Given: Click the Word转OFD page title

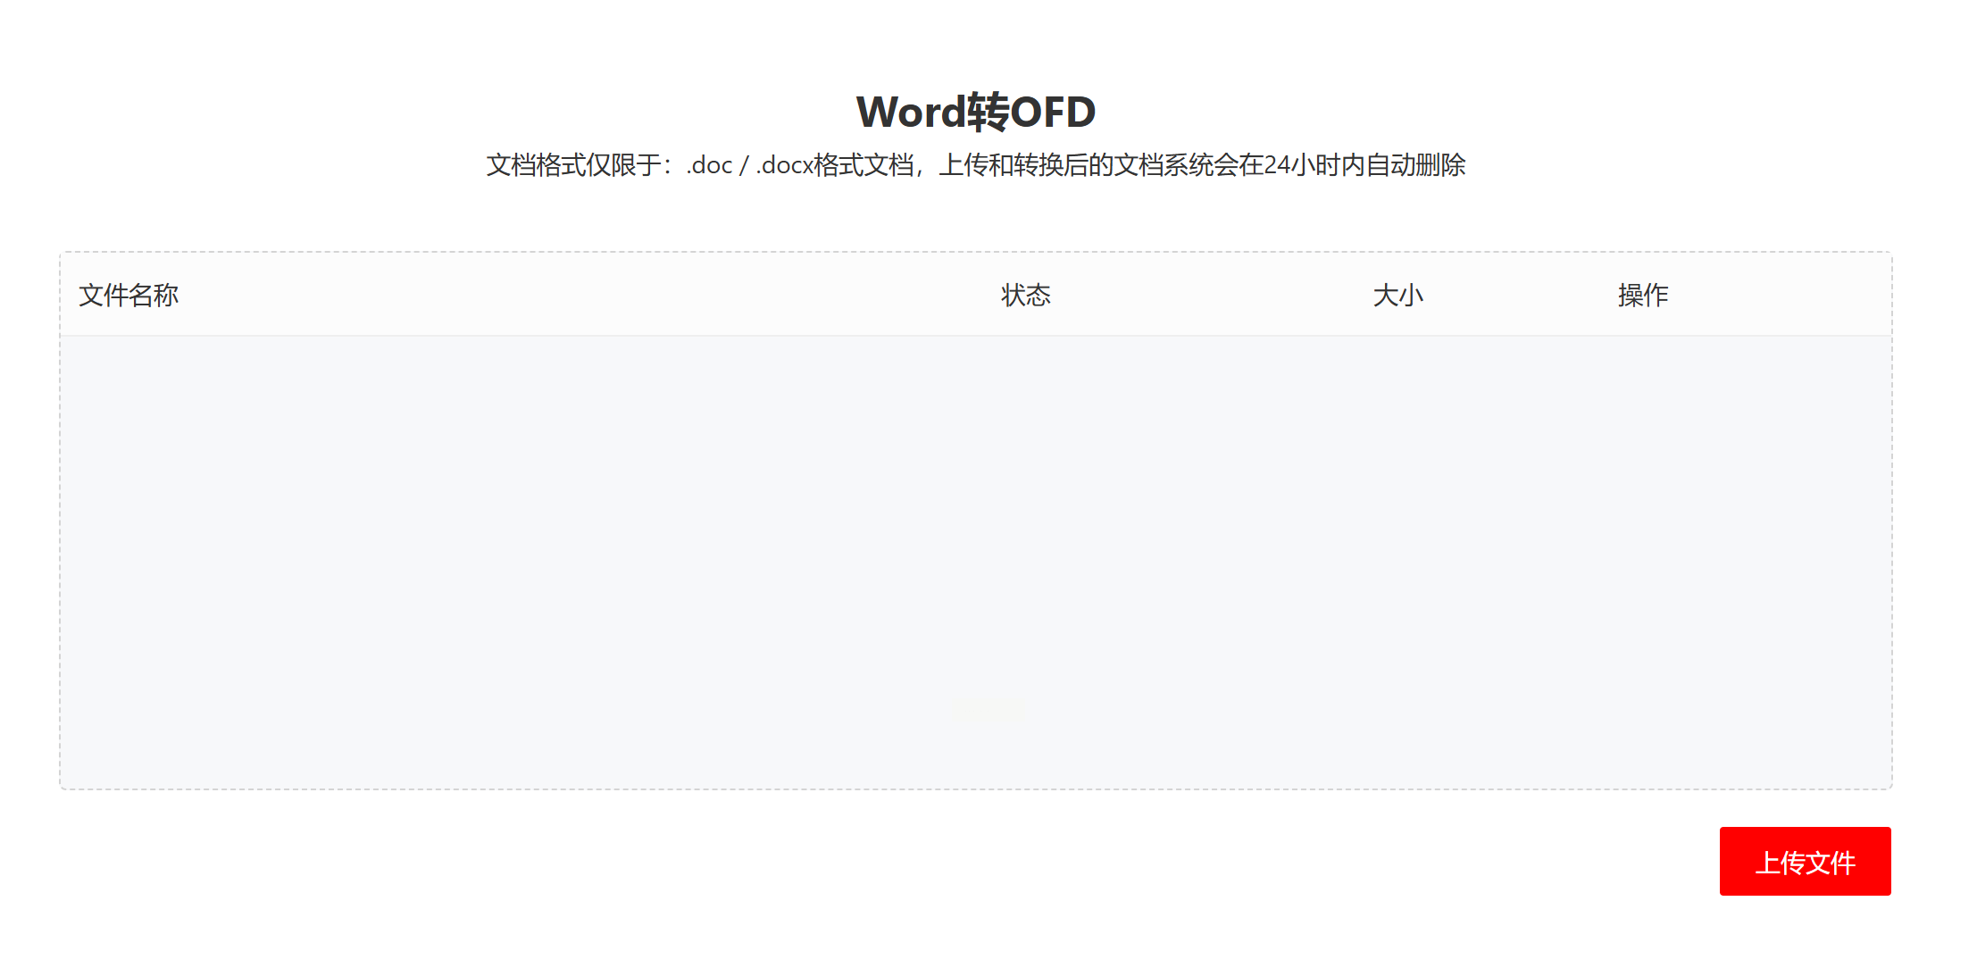Looking at the screenshot, I should coord(975,113).
